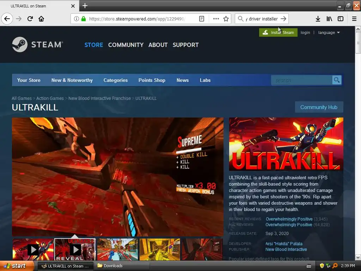This screenshot has width=361, height=271.
Task: Click the login link
Action: (x=305, y=32)
